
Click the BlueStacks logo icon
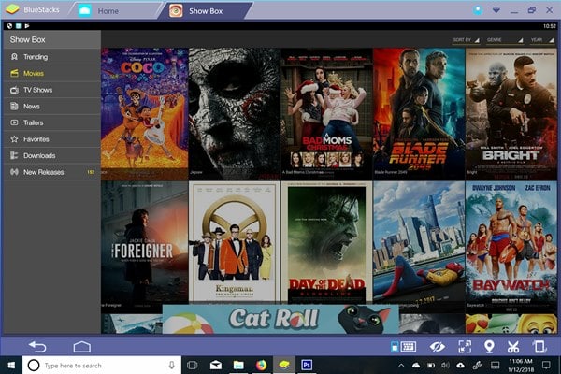(x=13, y=9)
